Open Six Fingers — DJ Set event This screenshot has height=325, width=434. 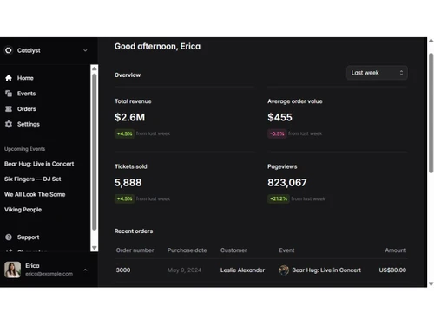click(x=33, y=179)
